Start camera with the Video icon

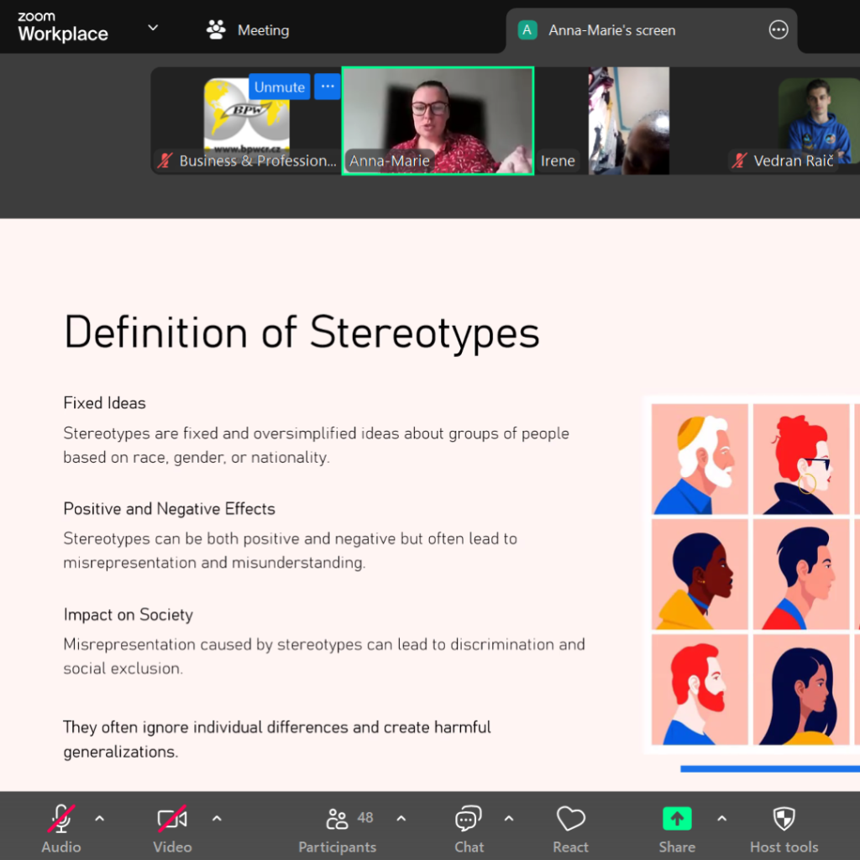coord(172,819)
